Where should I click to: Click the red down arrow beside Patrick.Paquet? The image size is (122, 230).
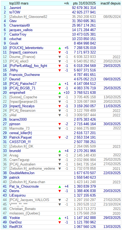point(60,138)
